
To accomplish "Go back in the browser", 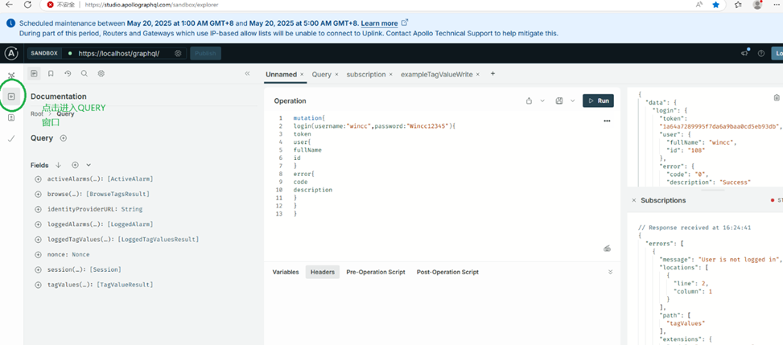I will (x=9, y=5).
